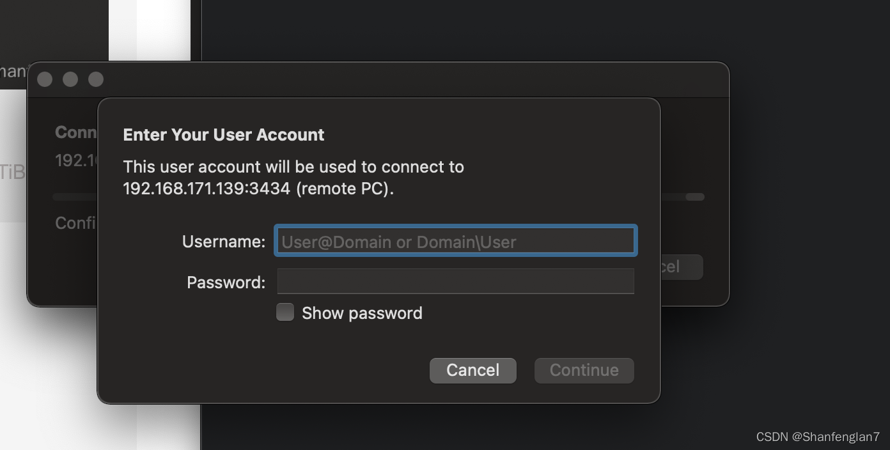Click the "Password:" label
The image size is (890, 450).
(x=226, y=282)
